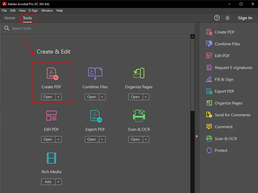Expand the Export PDF Open dropdown arrow
Viewport: 258px width, 193px height.
(102, 139)
